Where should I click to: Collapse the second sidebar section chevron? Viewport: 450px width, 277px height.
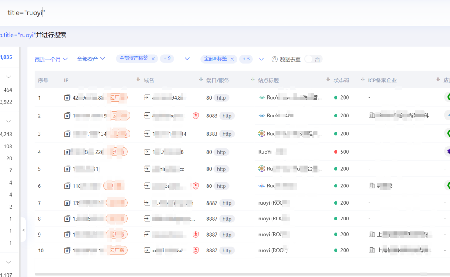click(x=9, y=121)
